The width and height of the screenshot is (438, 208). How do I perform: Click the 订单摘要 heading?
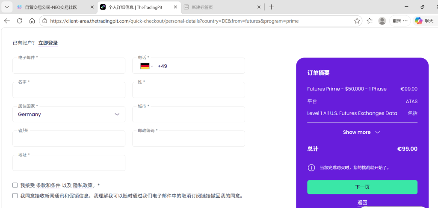pyautogui.click(x=318, y=73)
